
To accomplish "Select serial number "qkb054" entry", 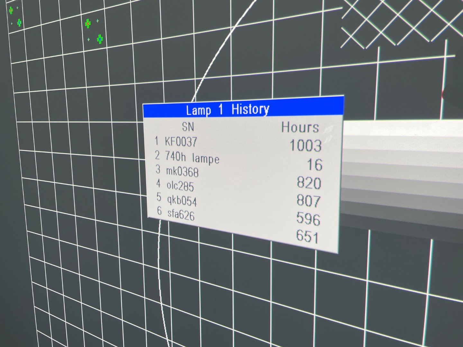I will [182, 200].
